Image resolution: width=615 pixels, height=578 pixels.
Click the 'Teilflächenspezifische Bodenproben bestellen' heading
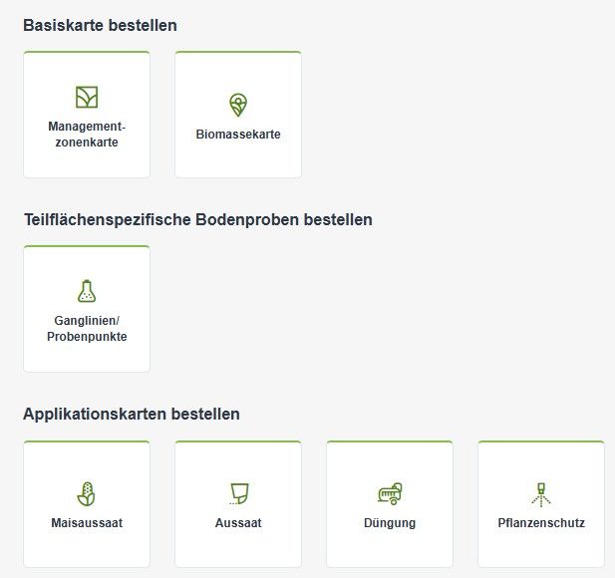pyautogui.click(x=197, y=219)
